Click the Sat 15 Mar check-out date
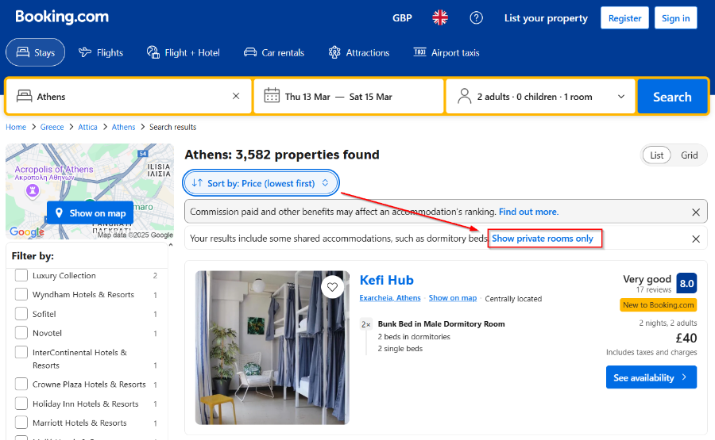 click(371, 97)
